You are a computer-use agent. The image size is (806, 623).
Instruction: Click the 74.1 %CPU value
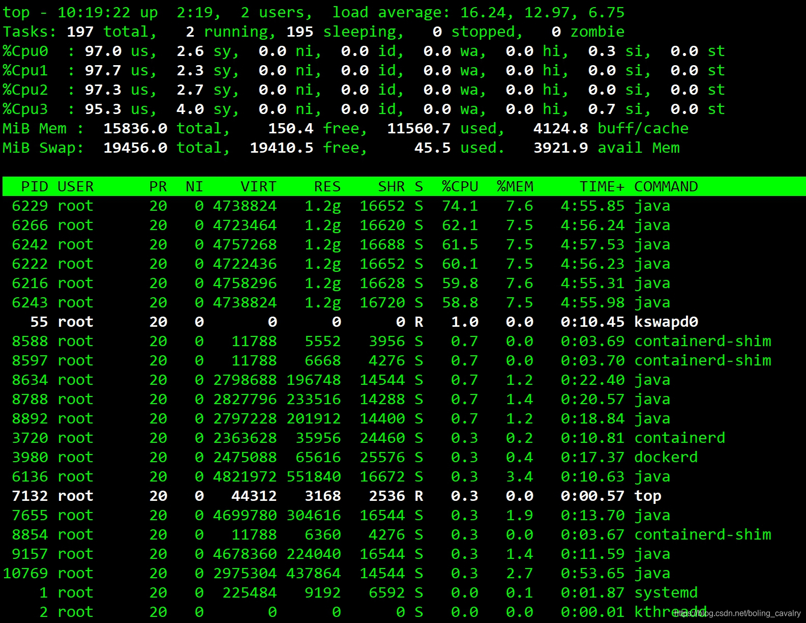point(460,206)
